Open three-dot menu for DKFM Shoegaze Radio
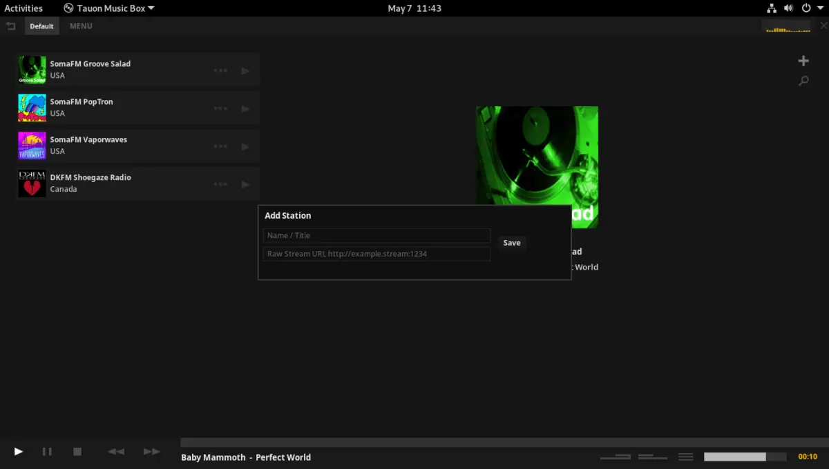The width and height of the screenshot is (829, 469). (220, 184)
